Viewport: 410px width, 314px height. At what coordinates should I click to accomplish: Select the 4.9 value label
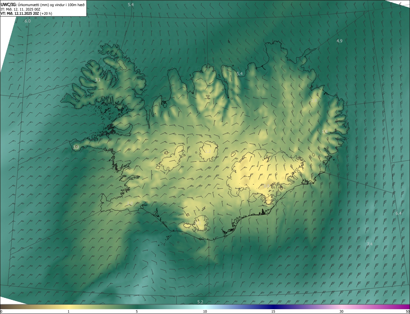coord(339,41)
